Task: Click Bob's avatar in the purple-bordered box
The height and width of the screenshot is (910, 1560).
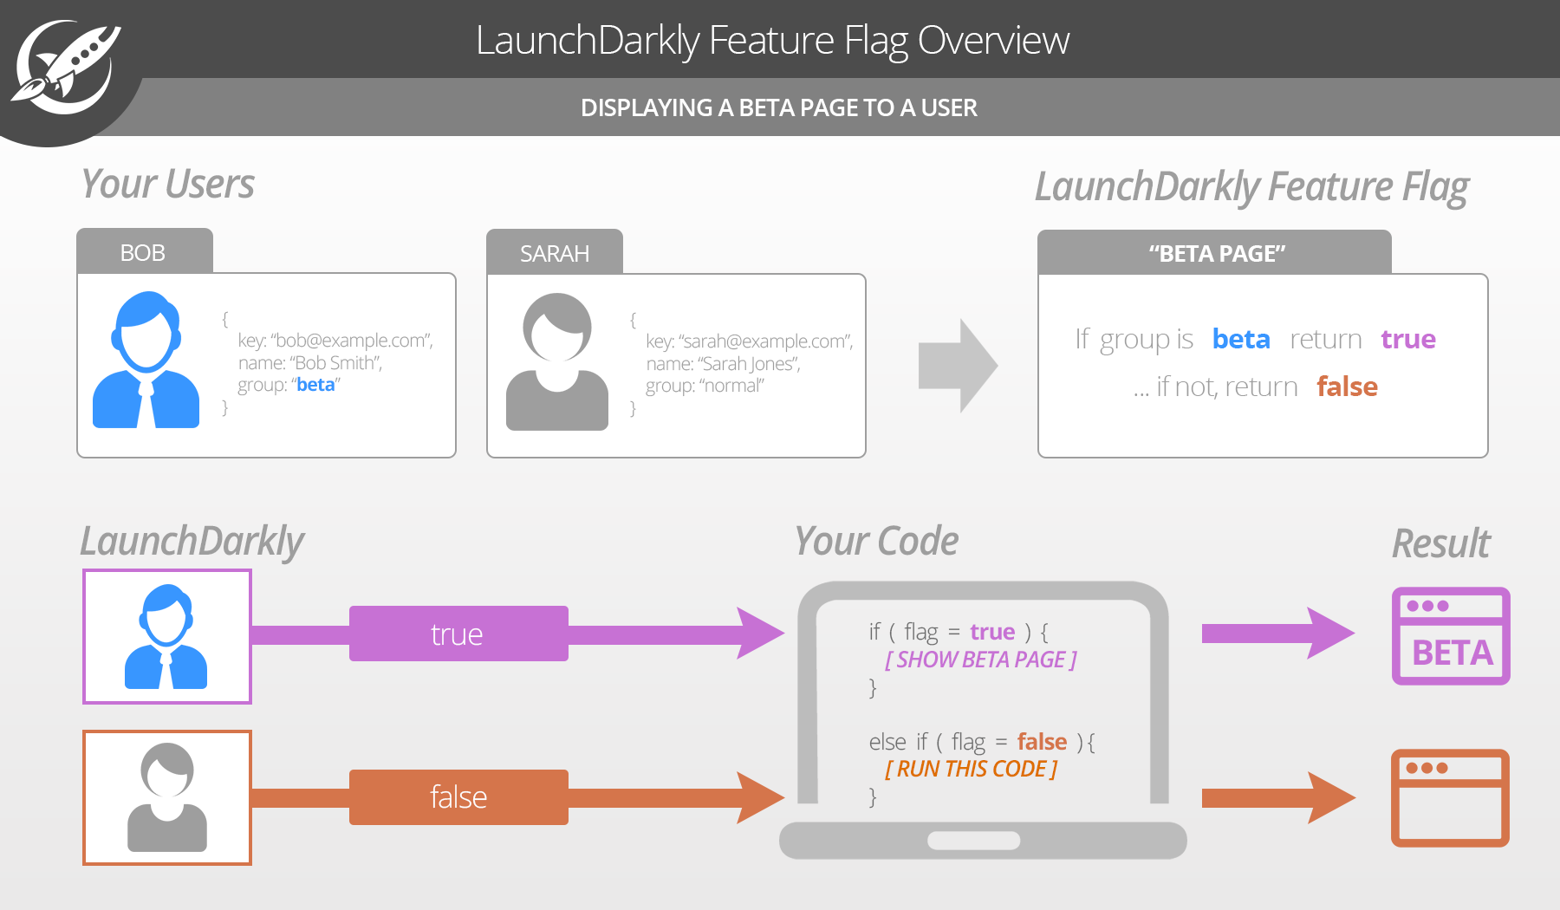Action: click(166, 635)
